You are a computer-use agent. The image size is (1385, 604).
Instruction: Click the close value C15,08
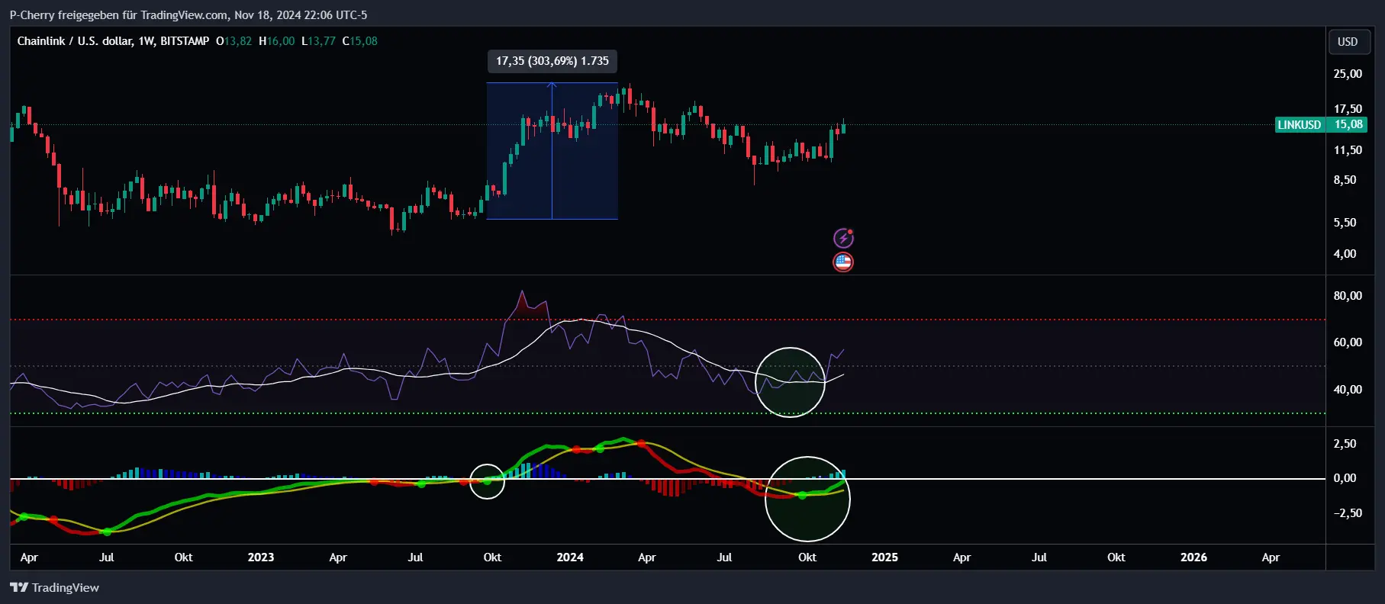point(359,41)
